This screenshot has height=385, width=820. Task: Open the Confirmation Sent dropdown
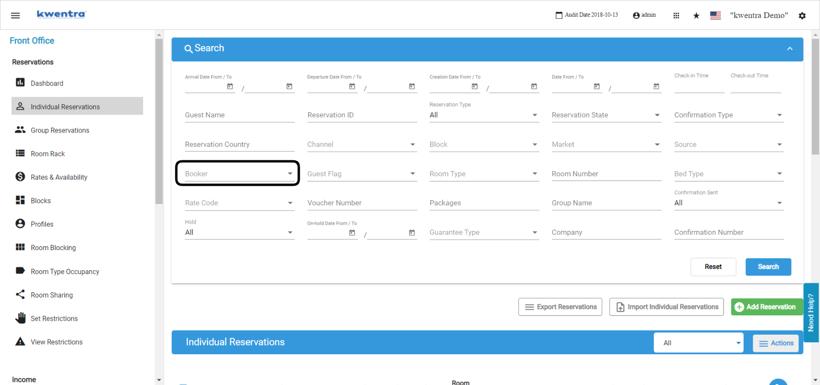(729, 203)
